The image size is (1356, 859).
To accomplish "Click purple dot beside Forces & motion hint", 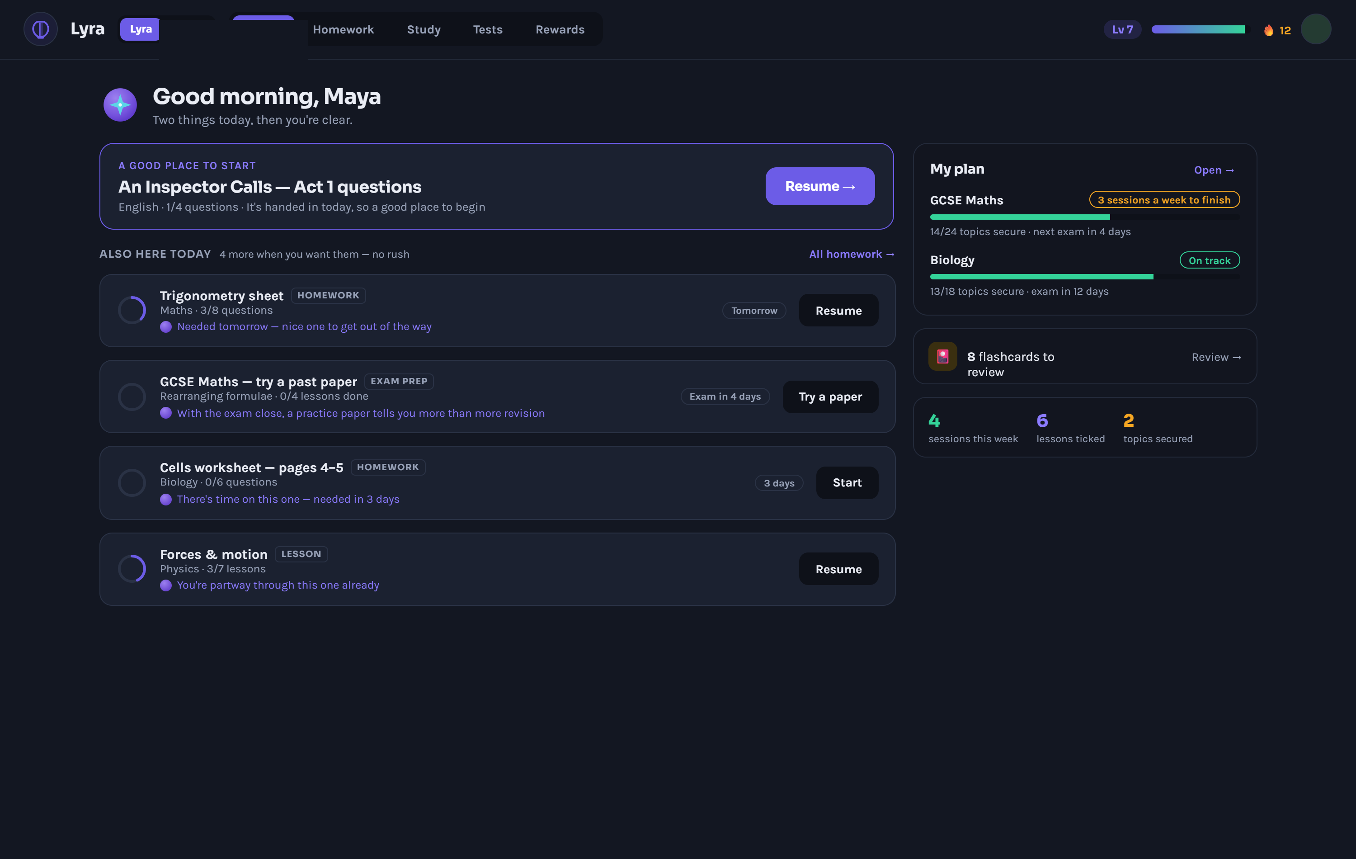I will (x=165, y=585).
